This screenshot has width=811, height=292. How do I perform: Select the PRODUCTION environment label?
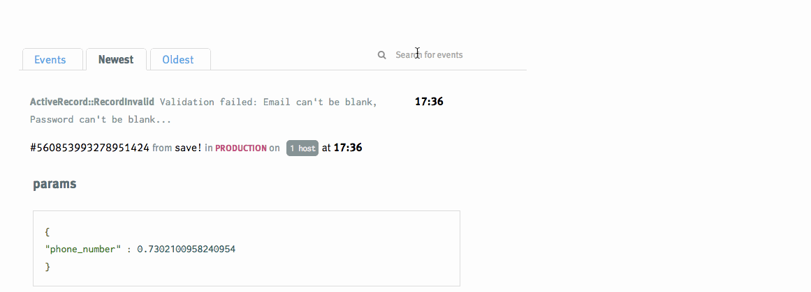coord(241,148)
